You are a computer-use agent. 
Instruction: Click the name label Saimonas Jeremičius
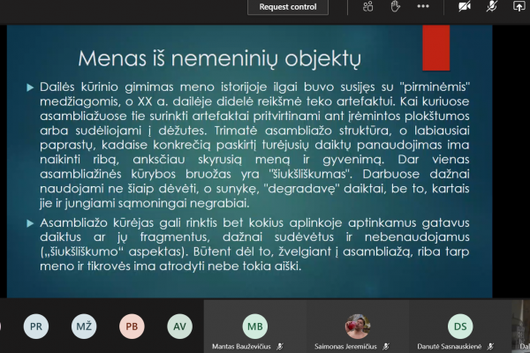345,347
